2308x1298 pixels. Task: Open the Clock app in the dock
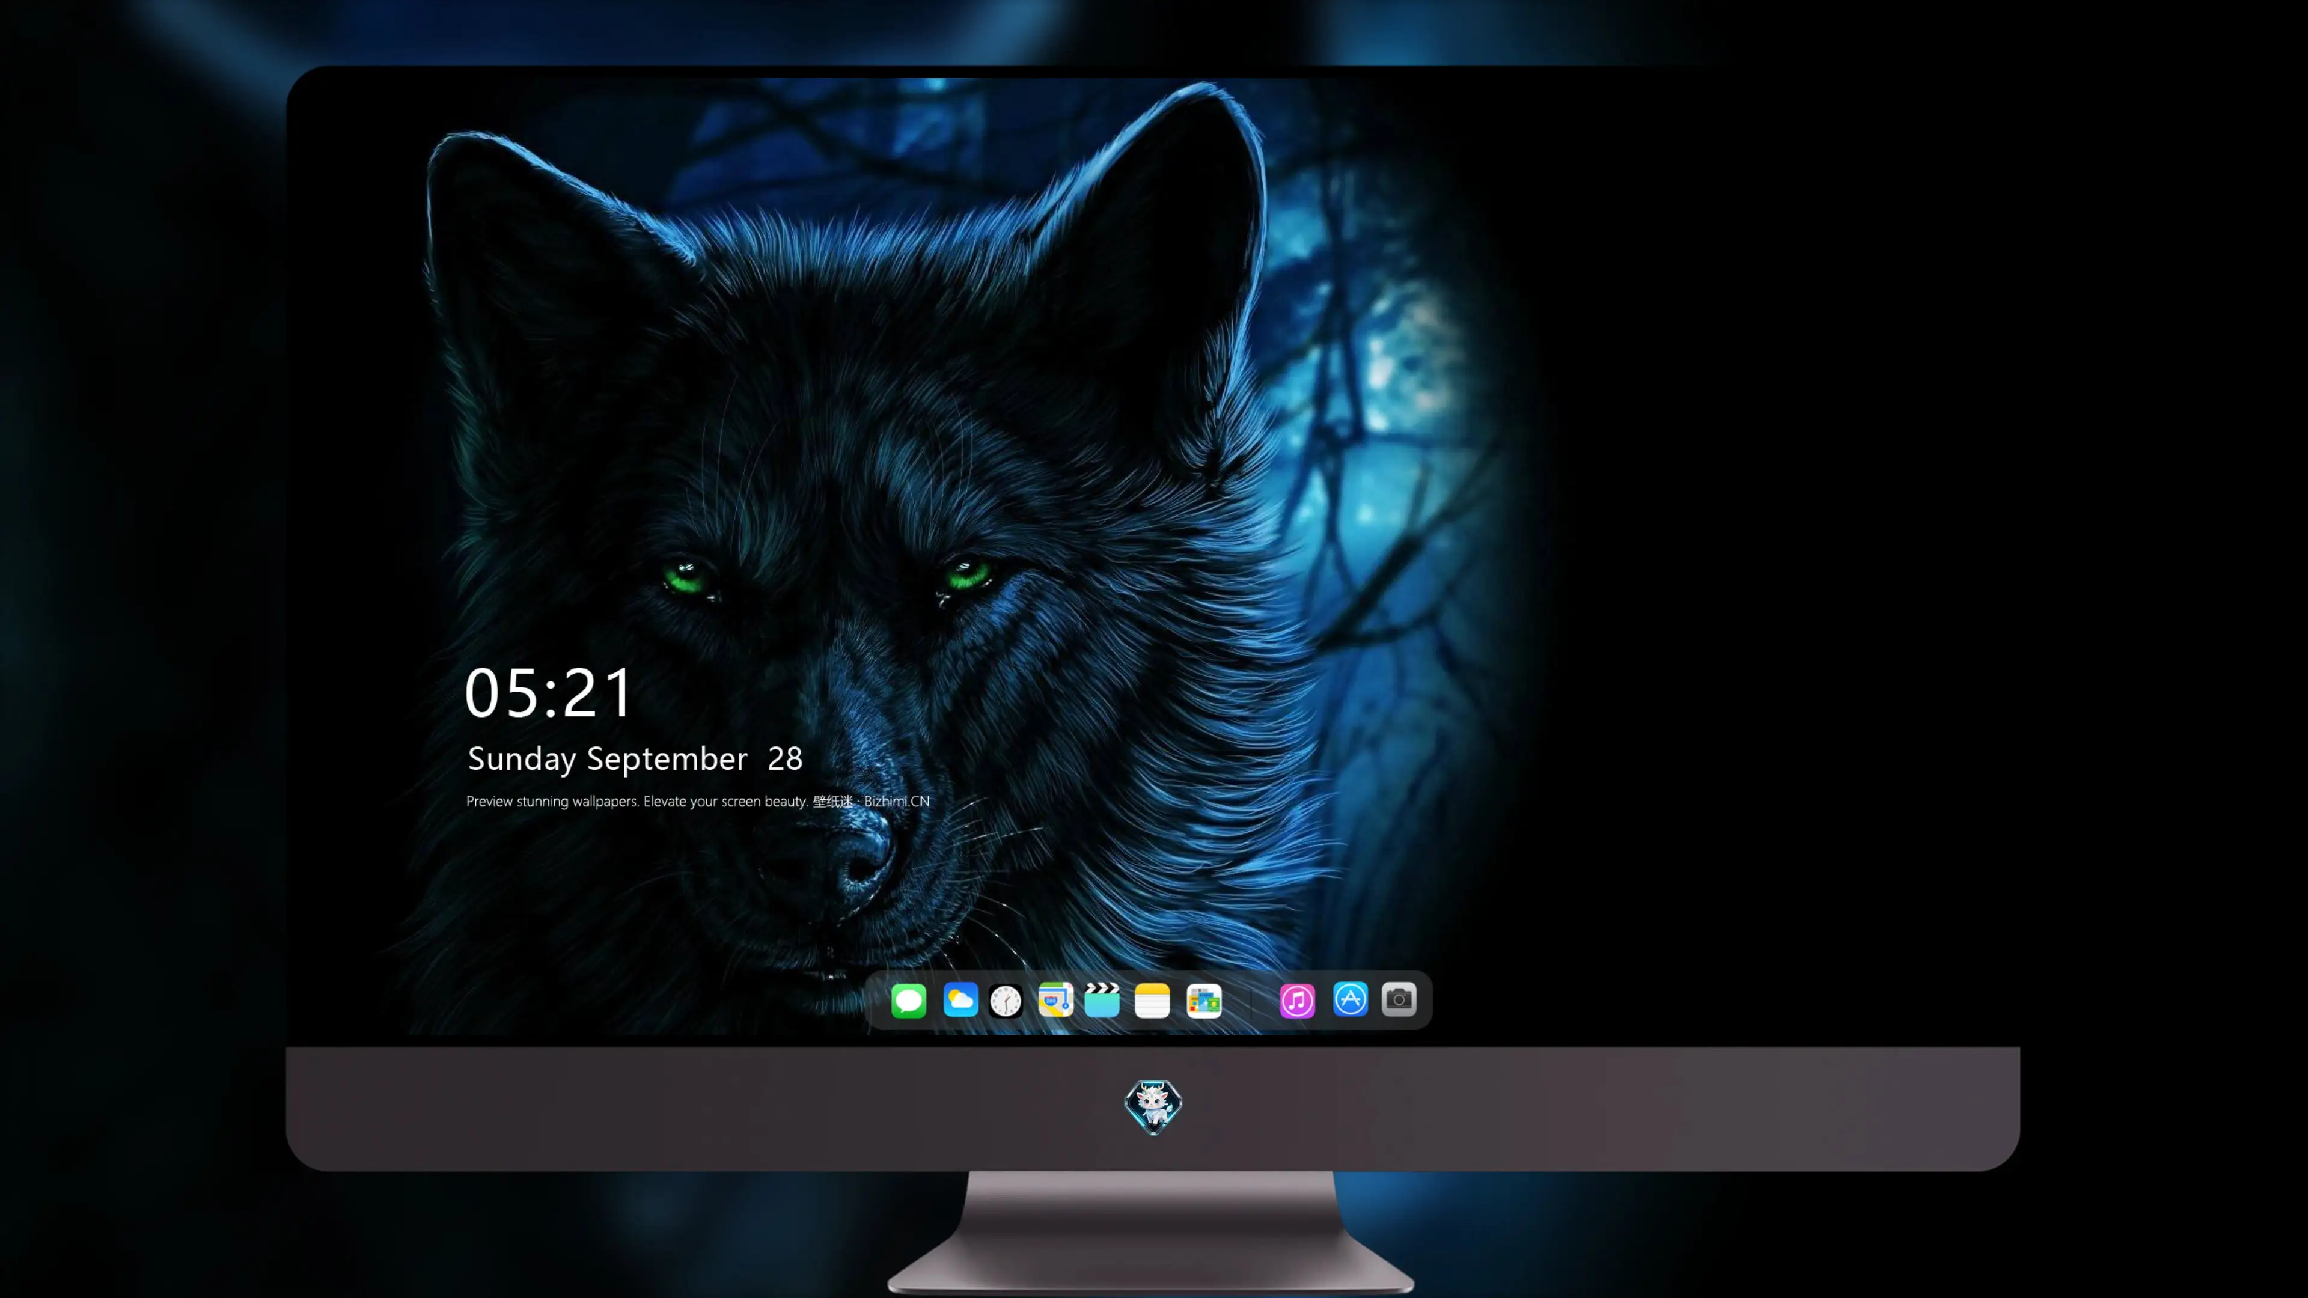[x=1006, y=1001]
